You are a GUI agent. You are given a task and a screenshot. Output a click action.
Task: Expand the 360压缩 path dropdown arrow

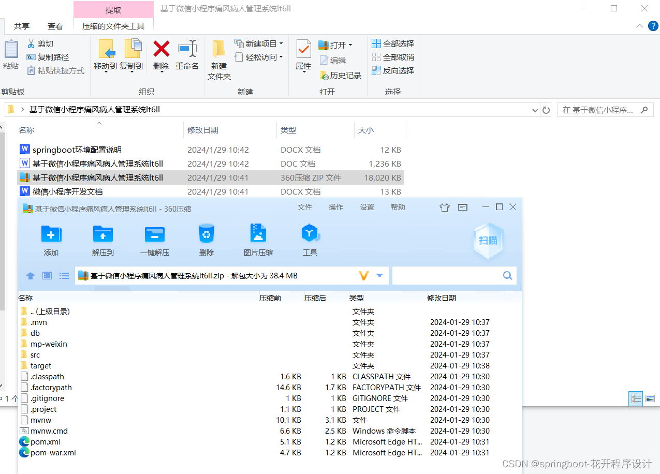coord(380,276)
